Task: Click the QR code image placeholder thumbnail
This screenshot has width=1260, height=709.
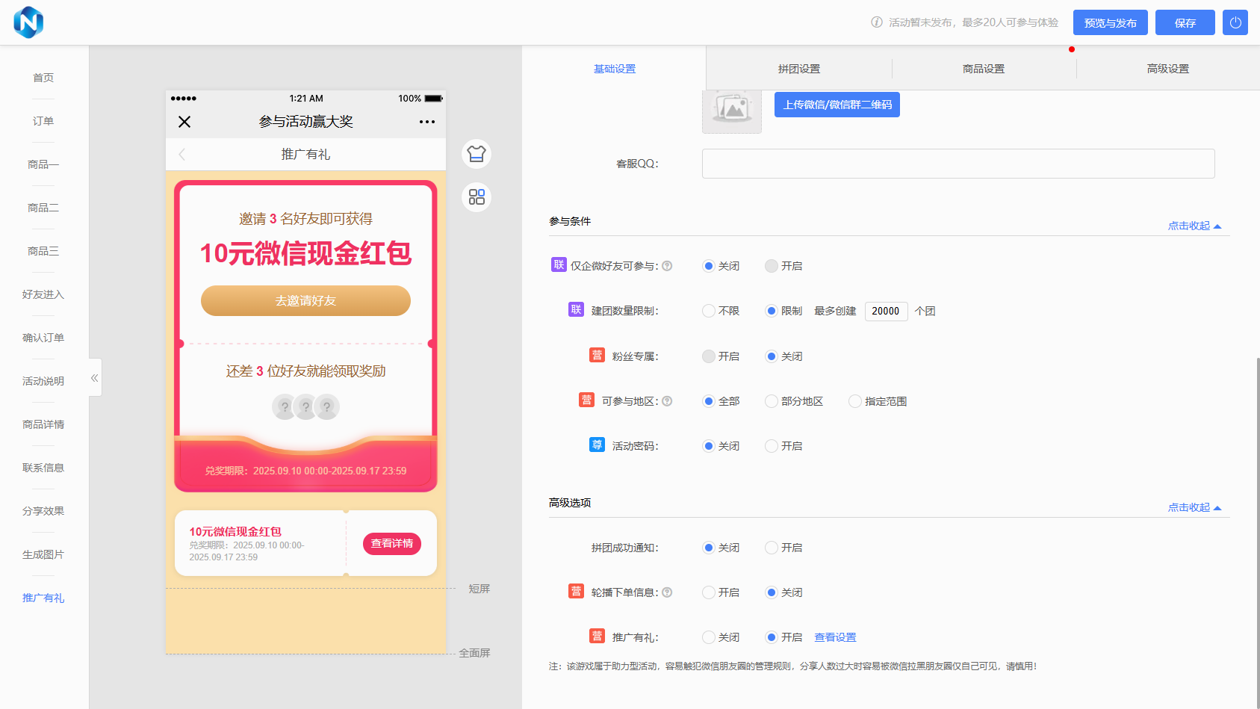Action: 731,111
